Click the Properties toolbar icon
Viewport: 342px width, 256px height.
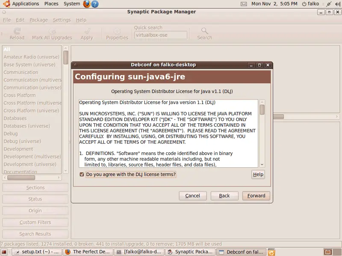117,31
